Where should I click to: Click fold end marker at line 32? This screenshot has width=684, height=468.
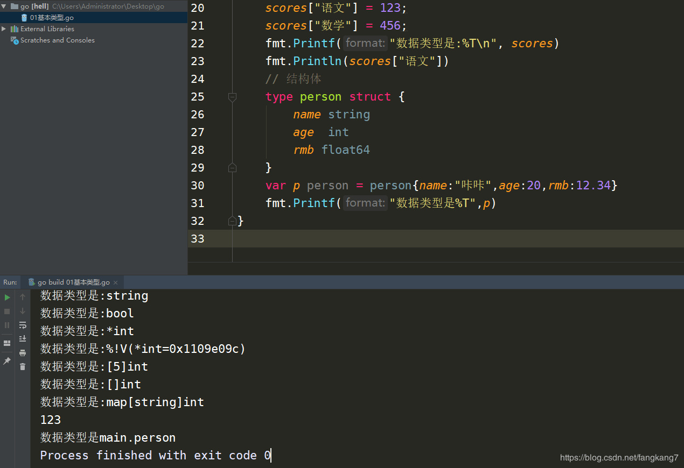coord(232,221)
